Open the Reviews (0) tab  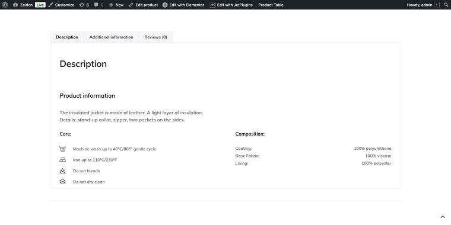click(155, 37)
